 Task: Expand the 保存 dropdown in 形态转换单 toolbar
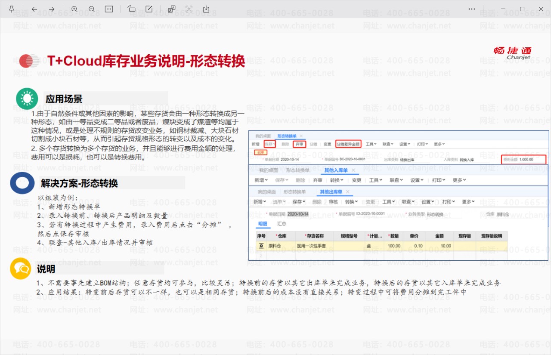click(x=270, y=144)
